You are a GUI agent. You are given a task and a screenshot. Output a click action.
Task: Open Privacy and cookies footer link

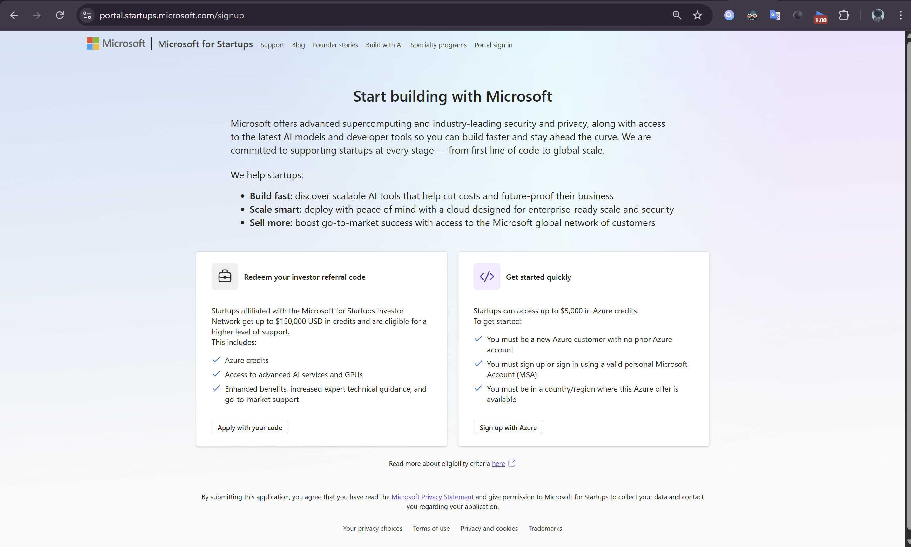[489, 528]
